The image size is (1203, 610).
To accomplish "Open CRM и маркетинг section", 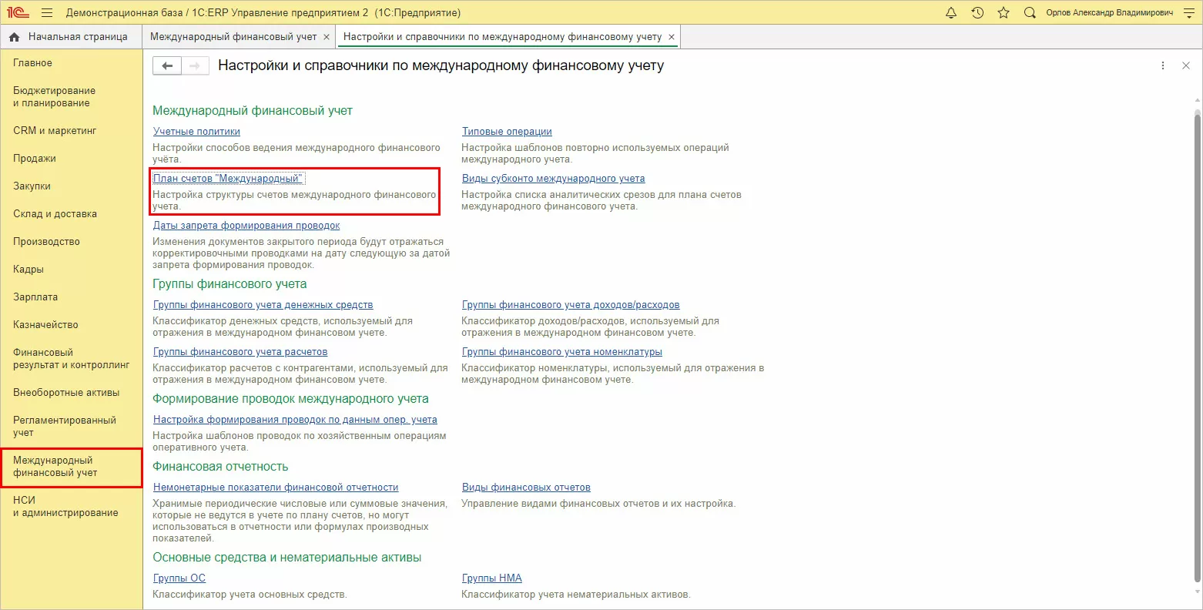I will tap(55, 131).
